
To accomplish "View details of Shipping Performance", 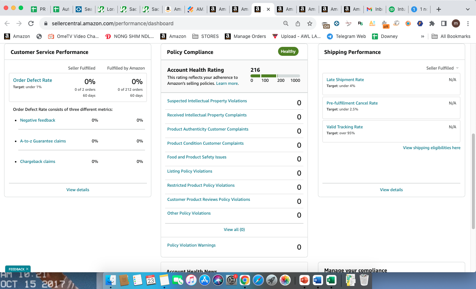I will (x=391, y=190).
